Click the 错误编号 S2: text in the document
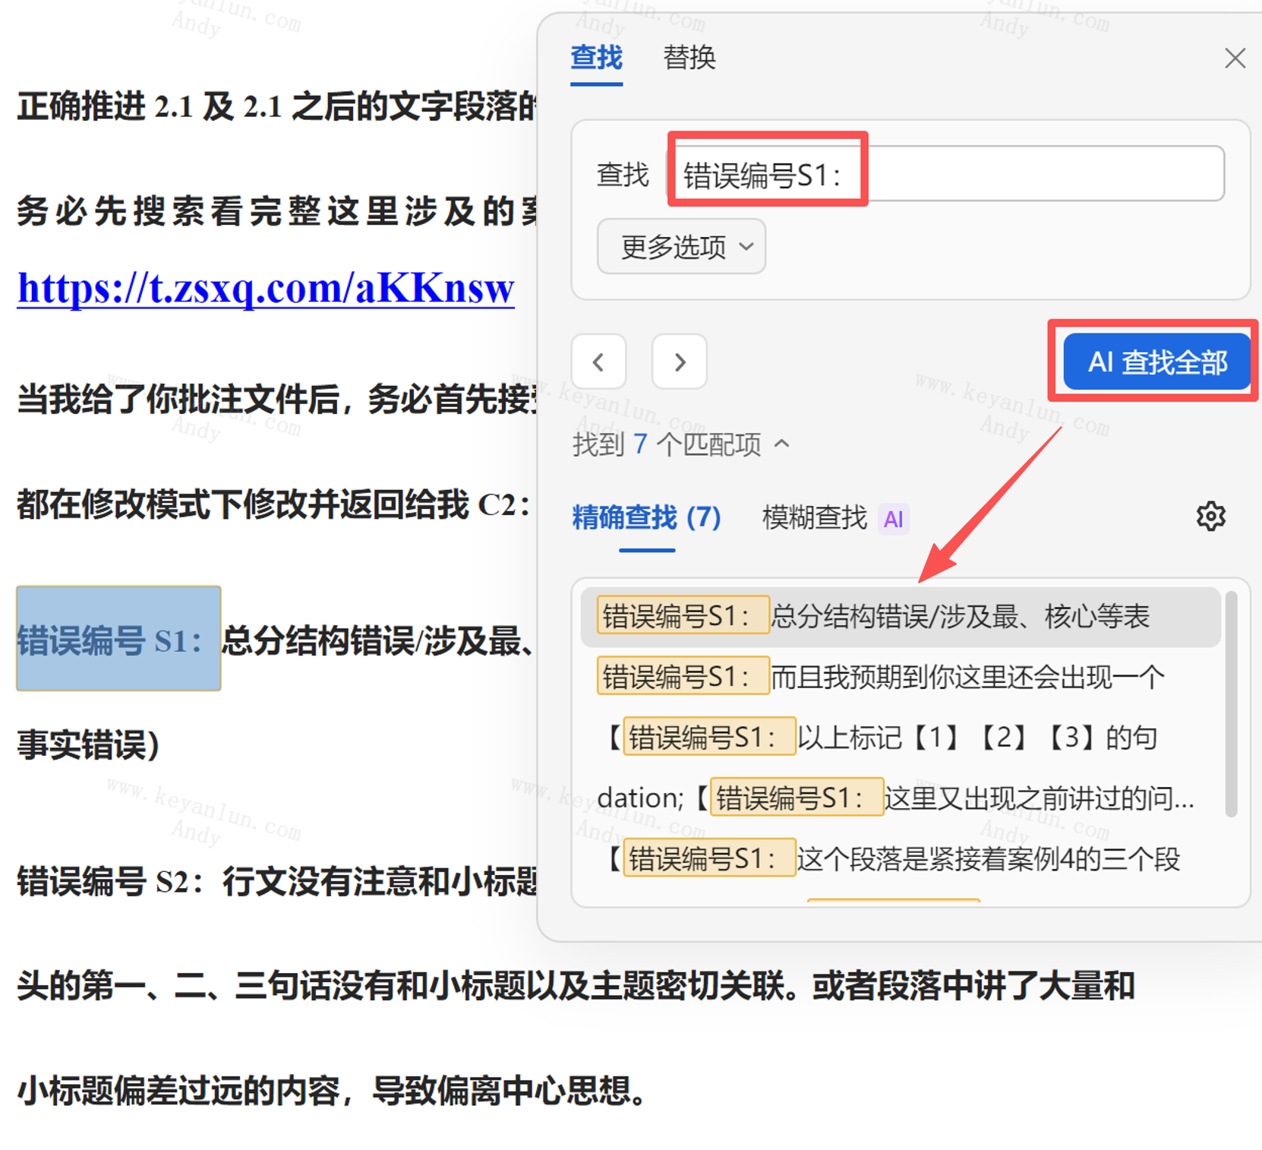 pyautogui.click(x=111, y=882)
